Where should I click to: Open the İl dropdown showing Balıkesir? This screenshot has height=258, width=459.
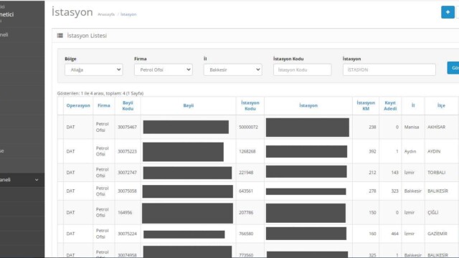coord(232,70)
